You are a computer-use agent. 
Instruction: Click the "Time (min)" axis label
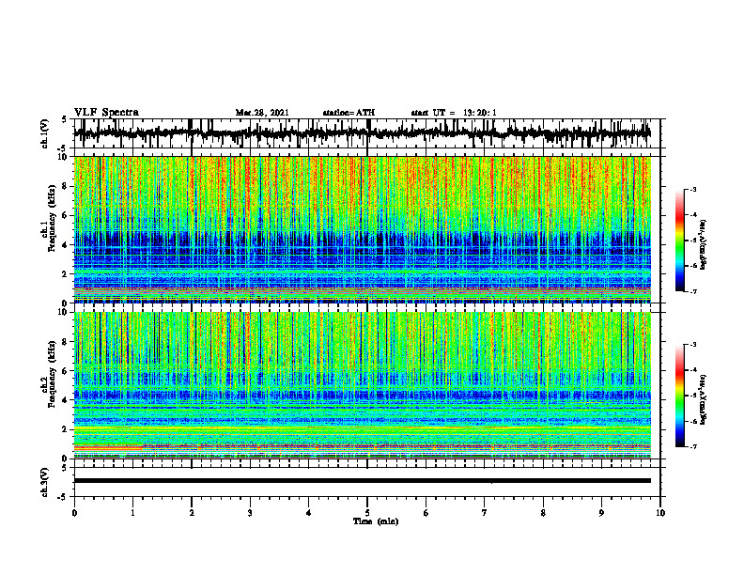click(x=376, y=521)
